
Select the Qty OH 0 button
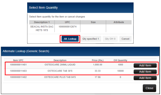click(x=110, y=39)
